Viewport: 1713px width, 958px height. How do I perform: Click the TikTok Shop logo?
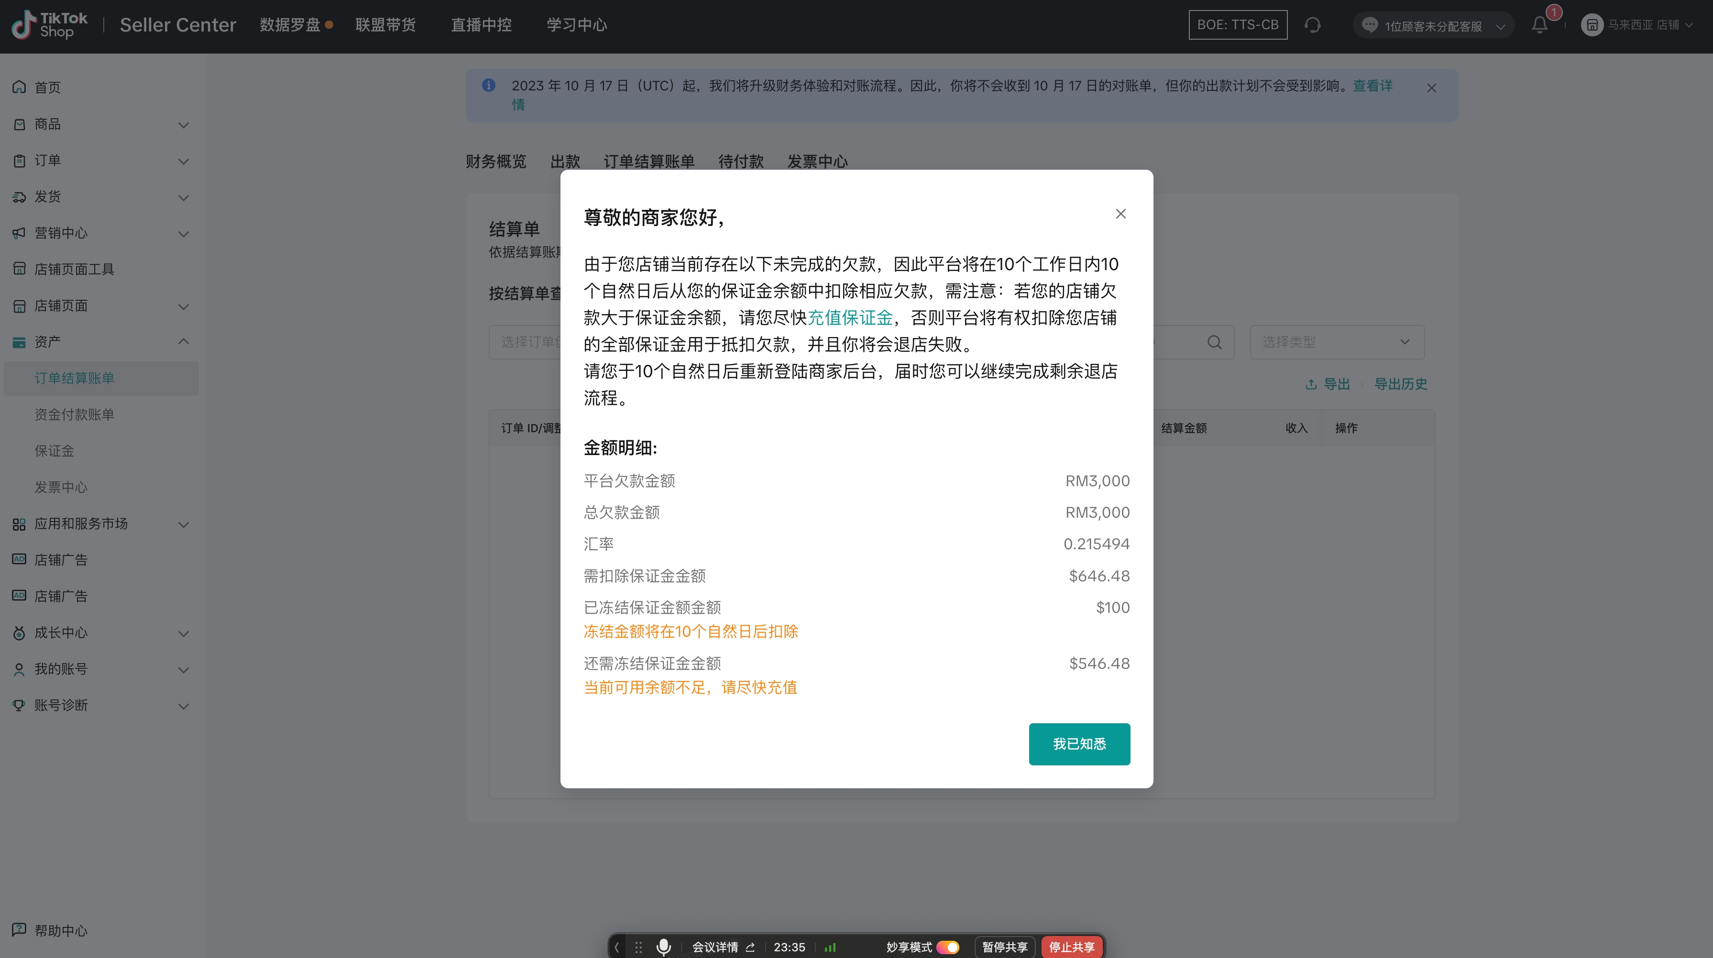coord(50,25)
